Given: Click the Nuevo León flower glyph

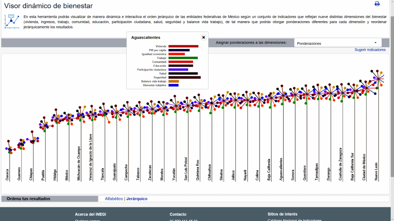Looking at the screenshot, I should pyautogui.click(x=378, y=79).
